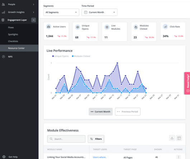
Task: Click the eye icon for Unique Opens
Action: [x=77, y=27]
